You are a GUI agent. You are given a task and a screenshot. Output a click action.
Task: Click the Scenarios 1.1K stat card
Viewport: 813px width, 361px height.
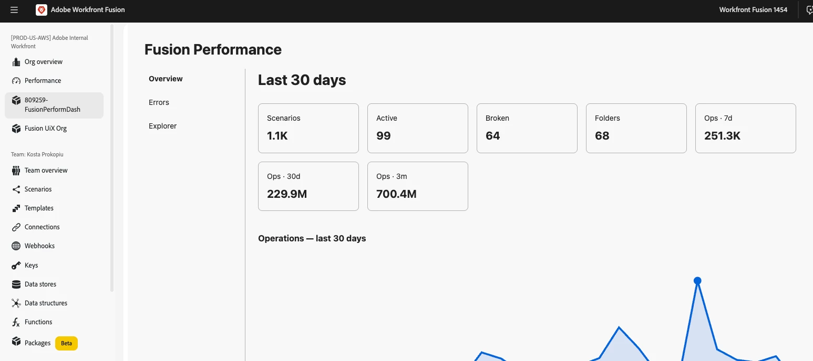308,128
